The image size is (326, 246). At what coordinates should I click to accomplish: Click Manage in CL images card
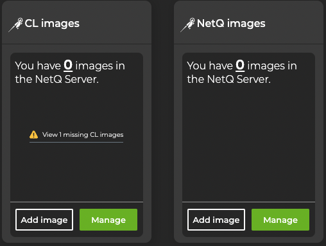pyautogui.click(x=108, y=220)
